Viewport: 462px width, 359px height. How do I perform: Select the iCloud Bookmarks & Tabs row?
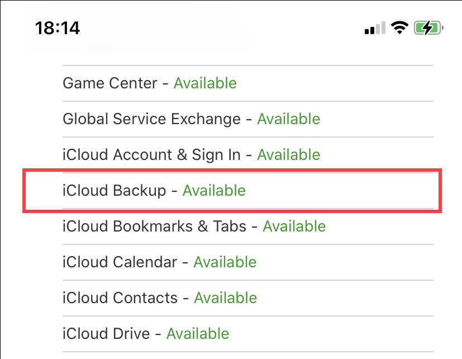(x=193, y=226)
